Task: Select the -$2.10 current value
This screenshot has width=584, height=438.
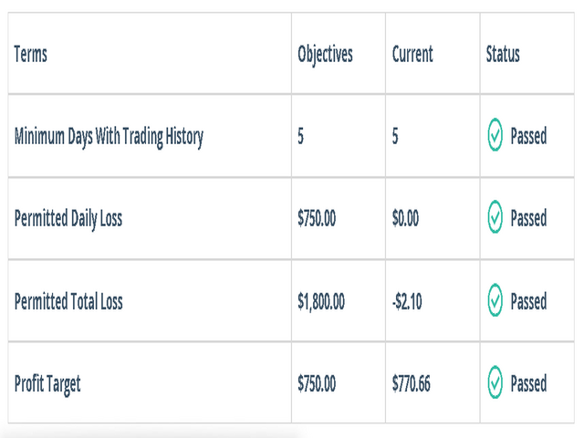Action: point(407,301)
